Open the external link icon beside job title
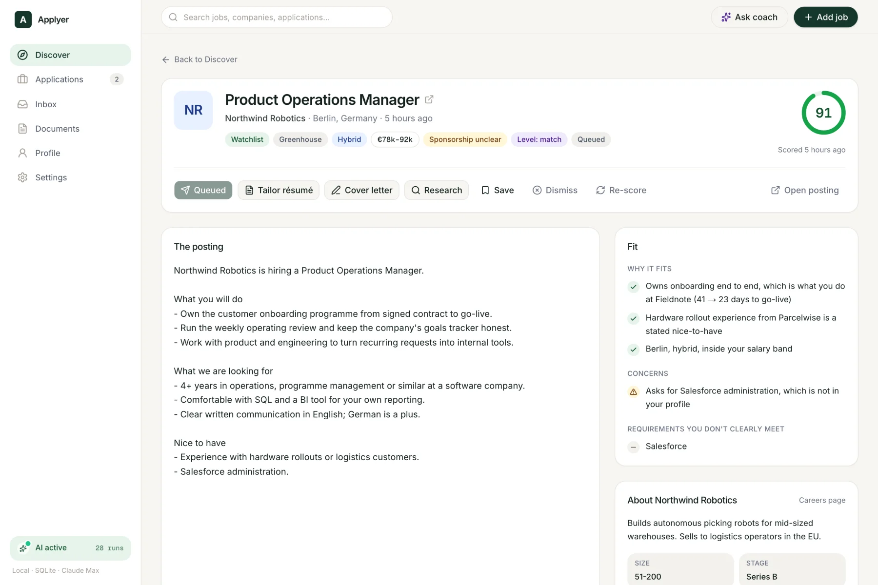The height and width of the screenshot is (585, 878). (x=429, y=99)
